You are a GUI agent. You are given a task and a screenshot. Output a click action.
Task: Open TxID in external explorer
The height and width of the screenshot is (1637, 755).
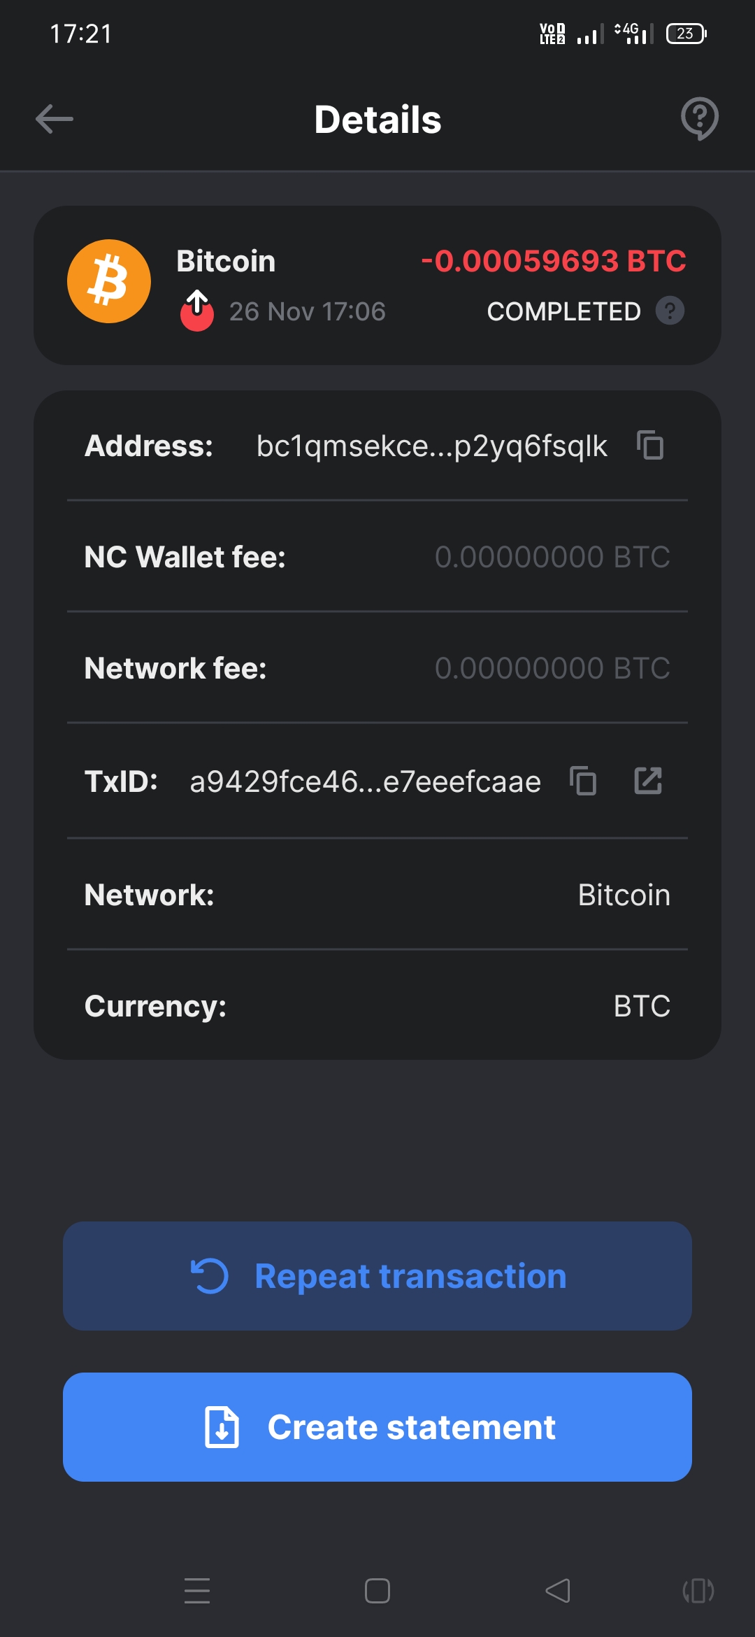point(648,781)
